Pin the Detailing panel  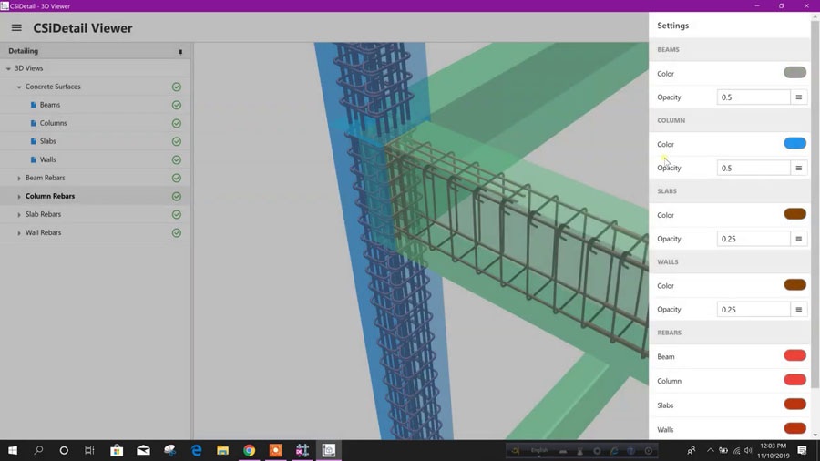[x=180, y=52]
